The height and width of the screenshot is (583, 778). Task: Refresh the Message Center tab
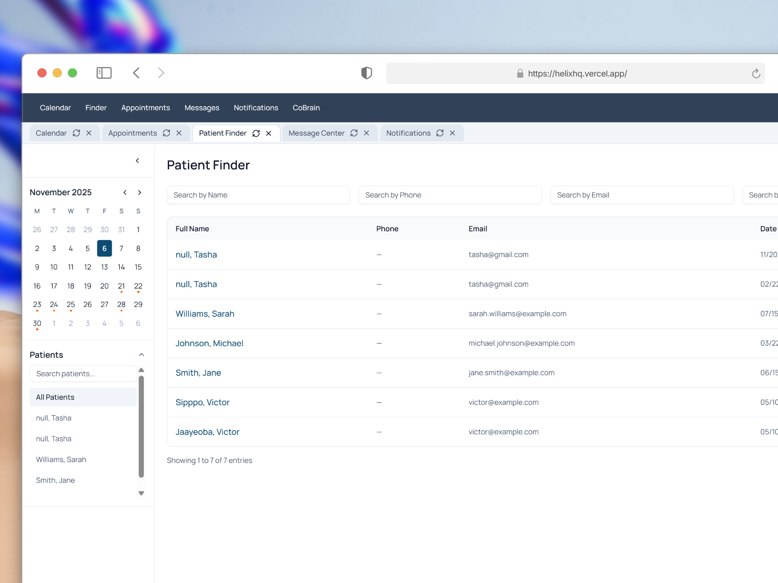tap(354, 133)
